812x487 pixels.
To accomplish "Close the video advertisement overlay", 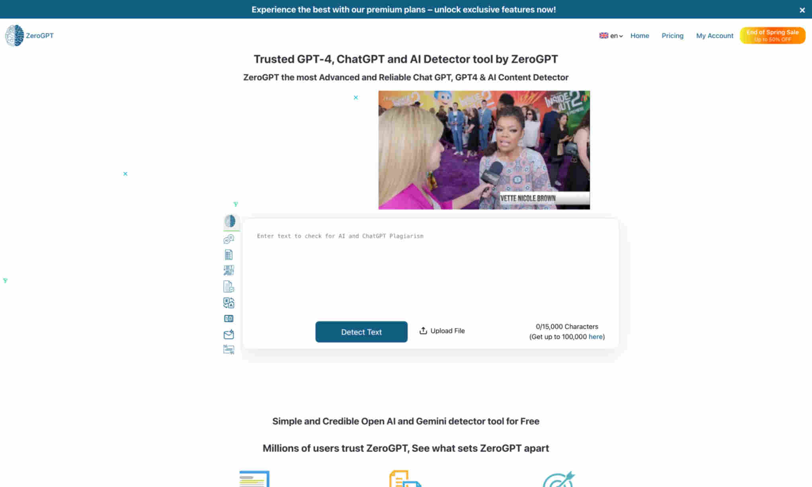I will [356, 97].
